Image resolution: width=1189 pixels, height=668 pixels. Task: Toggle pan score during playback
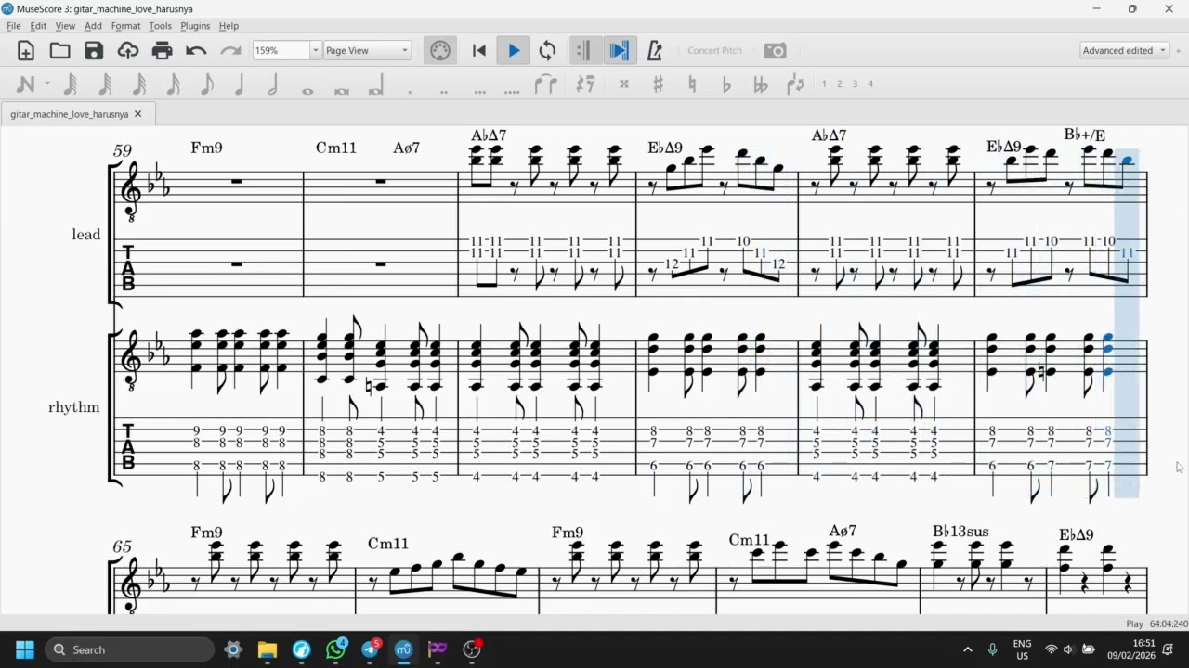pos(619,51)
